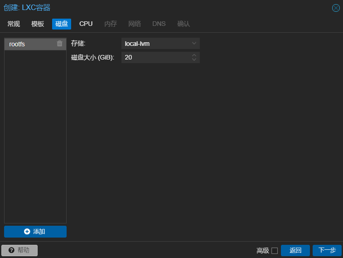Image resolution: width=343 pixels, height=258 pixels.
Task: Open the CPU tab
Action: pos(86,24)
